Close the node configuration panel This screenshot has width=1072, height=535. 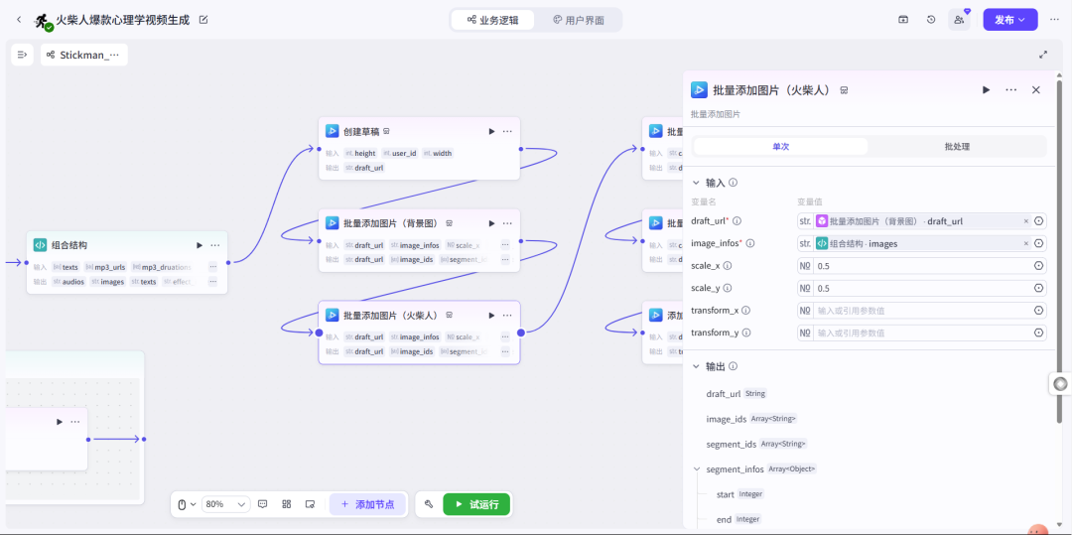tap(1035, 89)
